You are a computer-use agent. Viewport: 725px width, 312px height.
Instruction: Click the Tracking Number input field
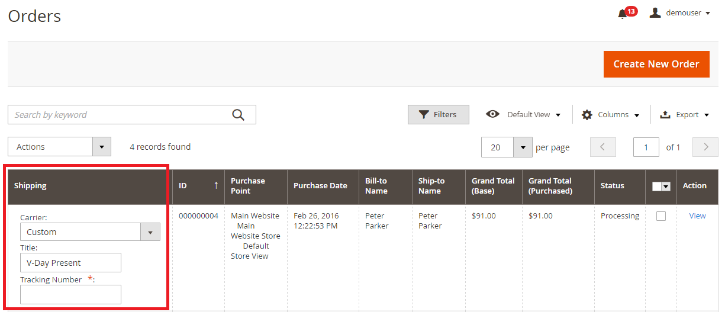[70, 294]
